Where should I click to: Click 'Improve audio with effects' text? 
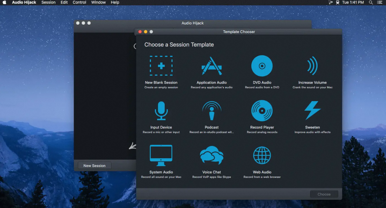tap(312, 132)
